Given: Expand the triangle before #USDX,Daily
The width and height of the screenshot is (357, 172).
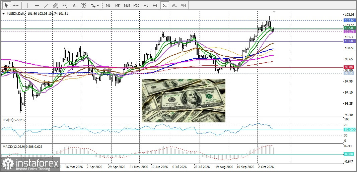Looking at the screenshot, I should (x=3, y=14).
